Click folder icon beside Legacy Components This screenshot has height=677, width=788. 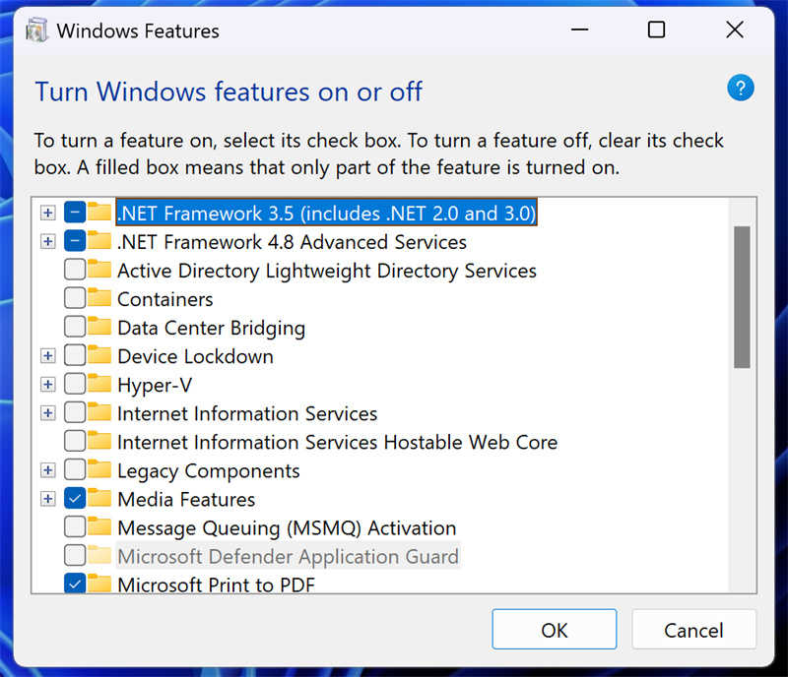coord(99,469)
